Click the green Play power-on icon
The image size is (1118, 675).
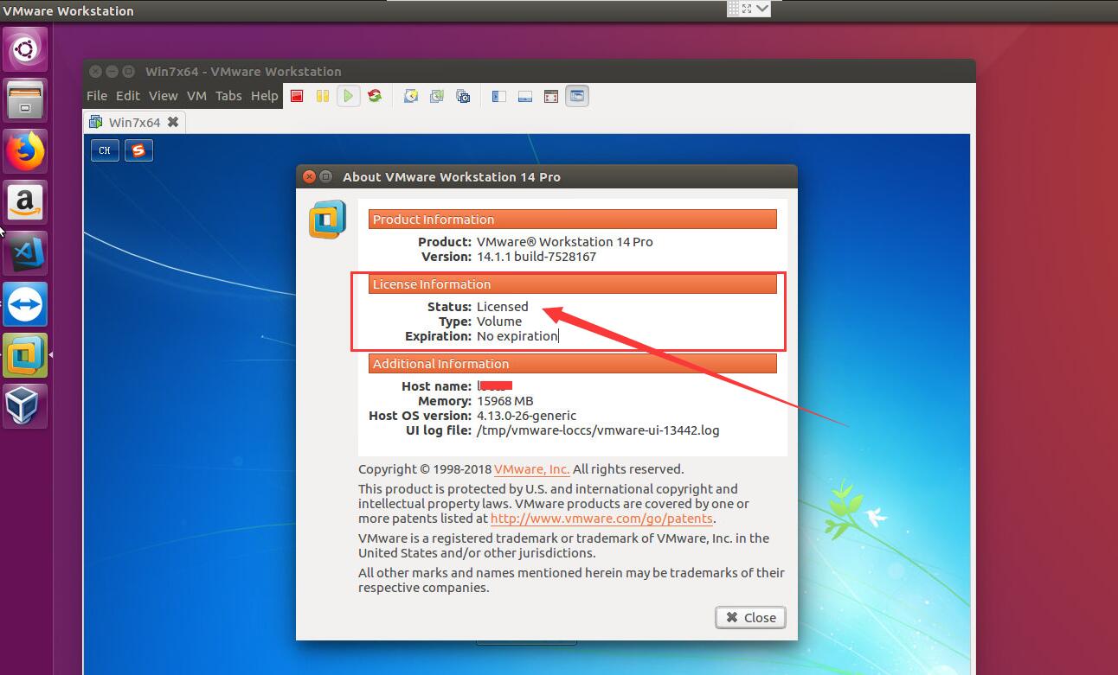pyautogui.click(x=348, y=96)
